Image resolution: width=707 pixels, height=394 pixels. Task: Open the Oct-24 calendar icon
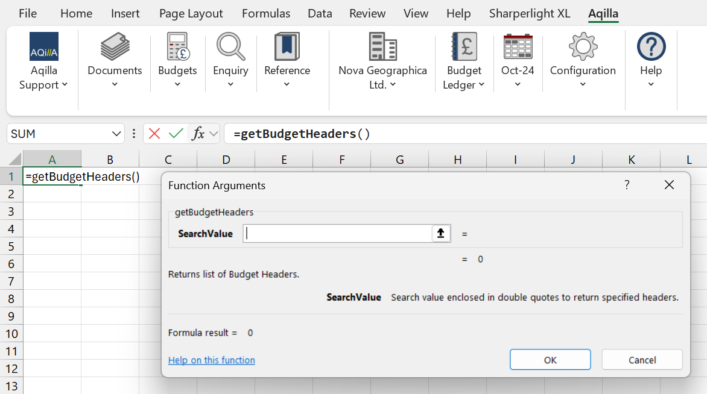click(x=518, y=47)
